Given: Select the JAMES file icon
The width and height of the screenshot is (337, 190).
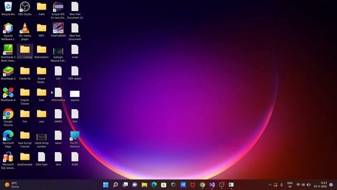Looking at the screenshot, I should (58, 116).
